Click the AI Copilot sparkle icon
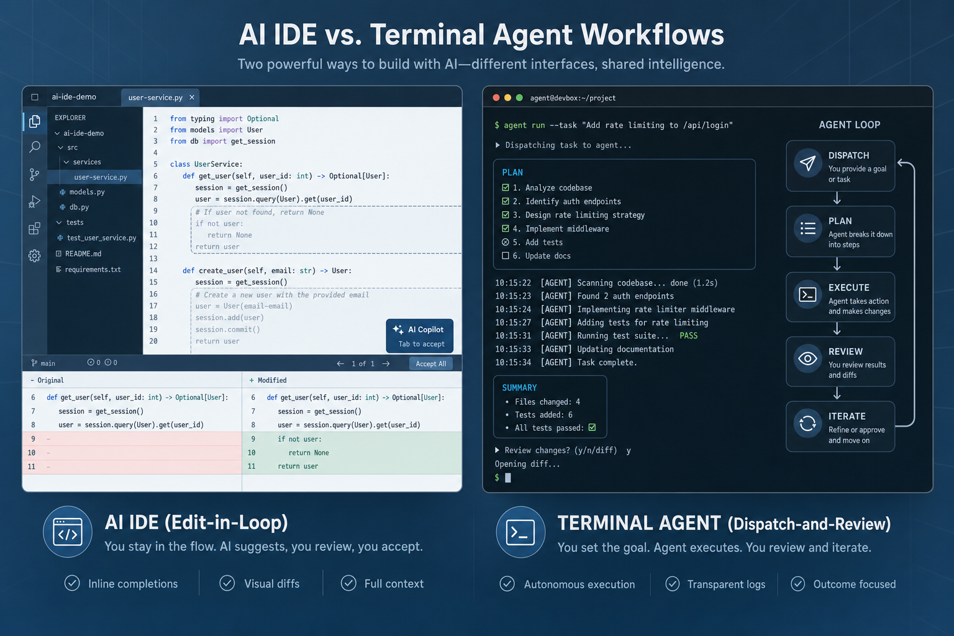Image resolution: width=954 pixels, height=636 pixels. click(398, 329)
